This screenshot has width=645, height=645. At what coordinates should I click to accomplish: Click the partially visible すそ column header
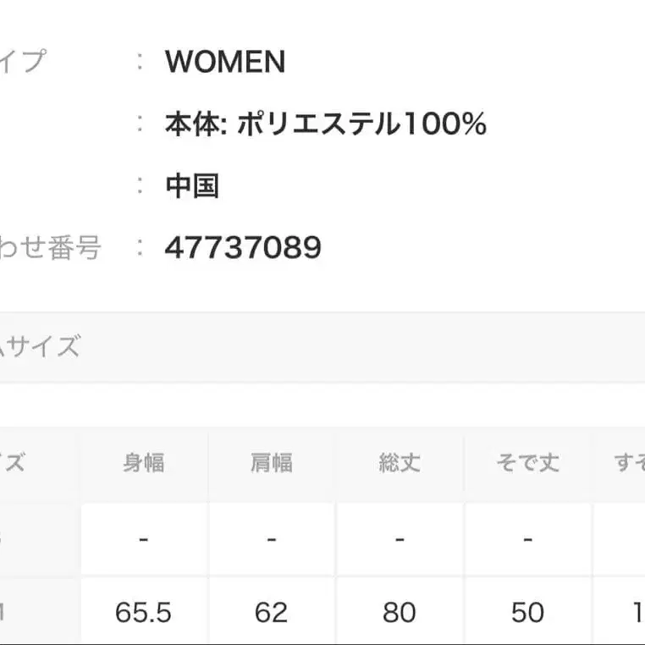tap(628, 463)
